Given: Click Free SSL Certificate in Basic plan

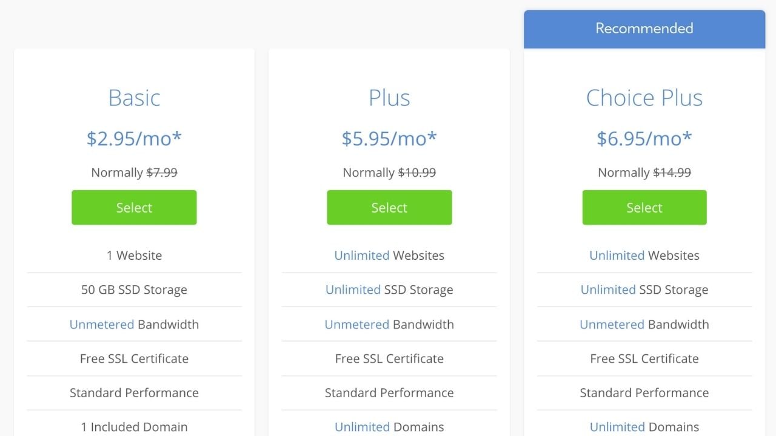Looking at the screenshot, I should (134, 358).
